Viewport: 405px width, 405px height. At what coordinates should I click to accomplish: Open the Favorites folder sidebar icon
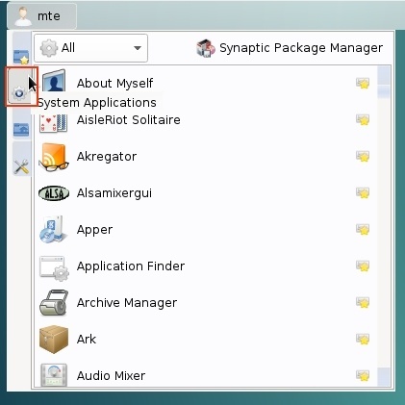pos(21,57)
